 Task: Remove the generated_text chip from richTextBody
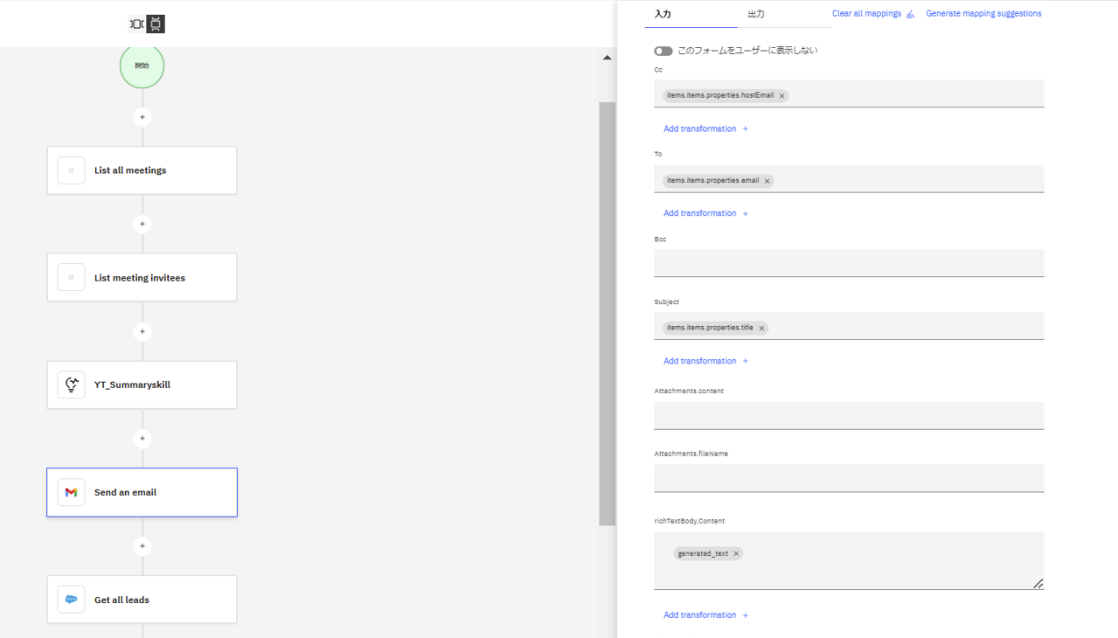736,554
